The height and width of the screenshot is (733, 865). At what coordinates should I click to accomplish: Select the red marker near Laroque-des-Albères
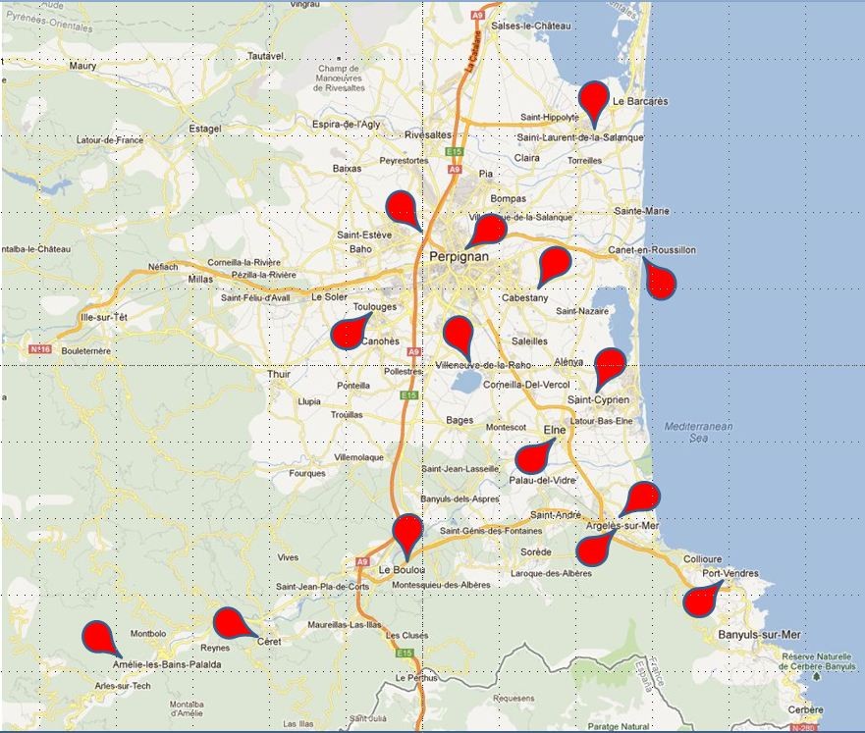coord(592,550)
